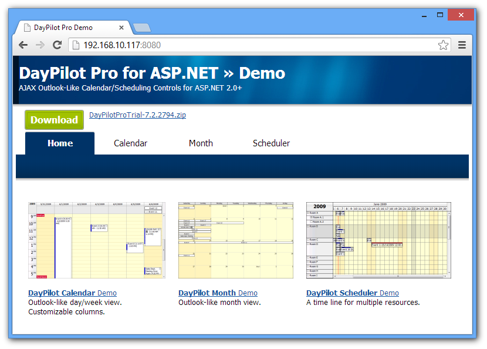Reload the page with the refresh icon
This screenshot has width=487, height=349.
pos(57,45)
